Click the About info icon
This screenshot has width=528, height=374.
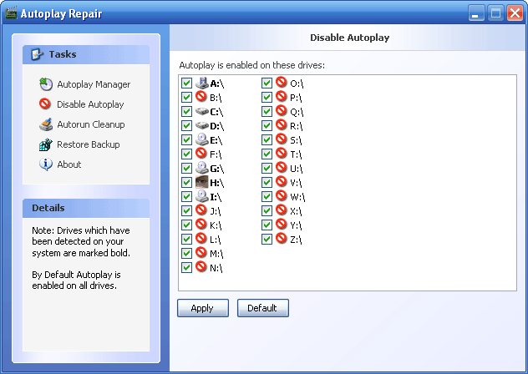pyautogui.click(x=45, y=164)
